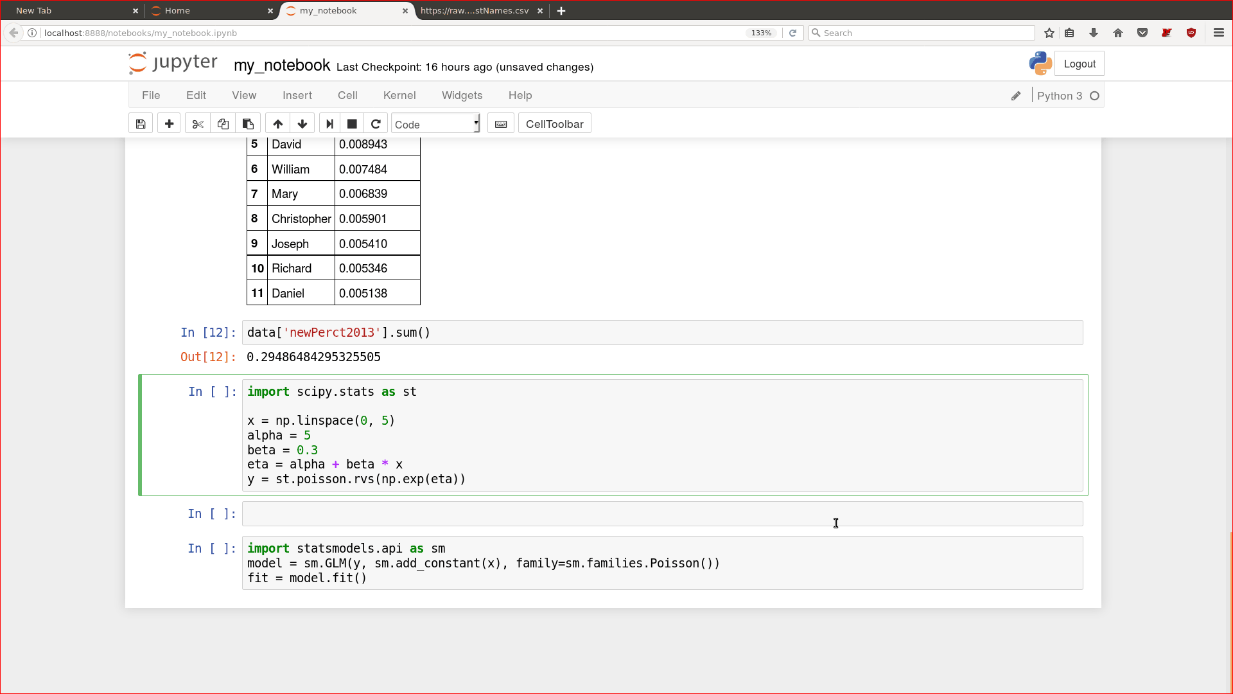Run cell and select below icon
The width and height of the screenshot is (1233, 694).
click(329, 124)
